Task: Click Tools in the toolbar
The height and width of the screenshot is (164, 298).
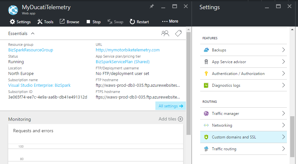Action: coord(45,22)
